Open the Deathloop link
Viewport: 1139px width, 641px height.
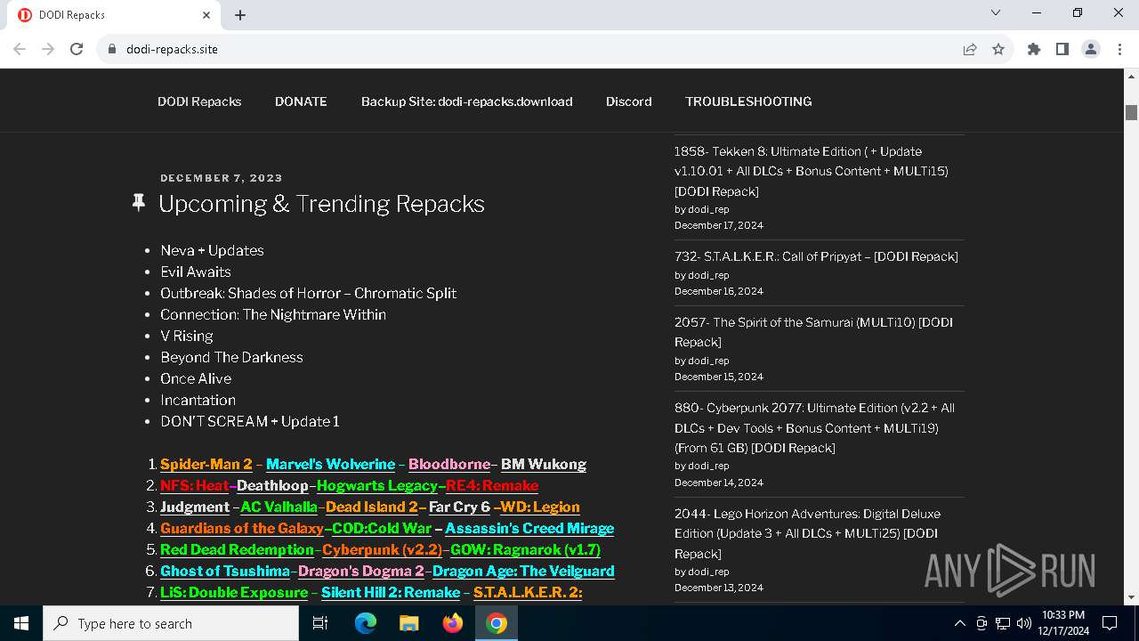(x=272, y=485)
